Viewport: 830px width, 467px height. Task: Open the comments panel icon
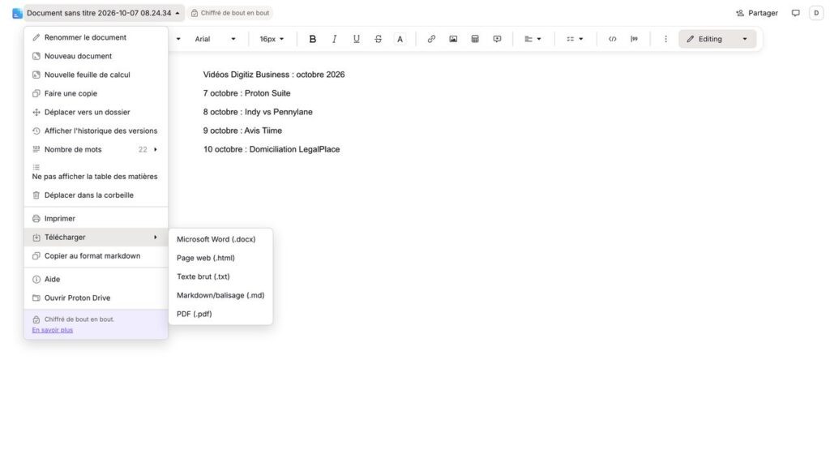[796, 13]
